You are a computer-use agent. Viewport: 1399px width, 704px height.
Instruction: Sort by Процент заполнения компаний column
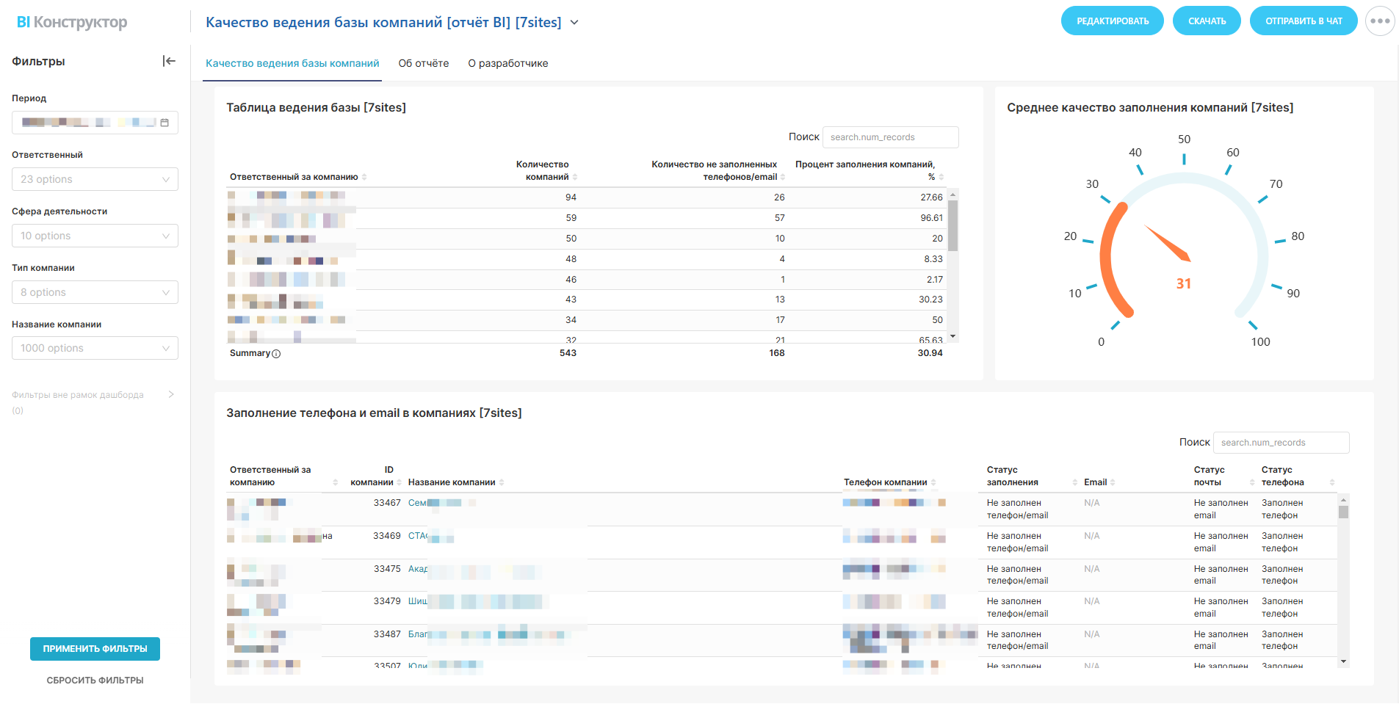pyautogui.click(x=941, y=177)
